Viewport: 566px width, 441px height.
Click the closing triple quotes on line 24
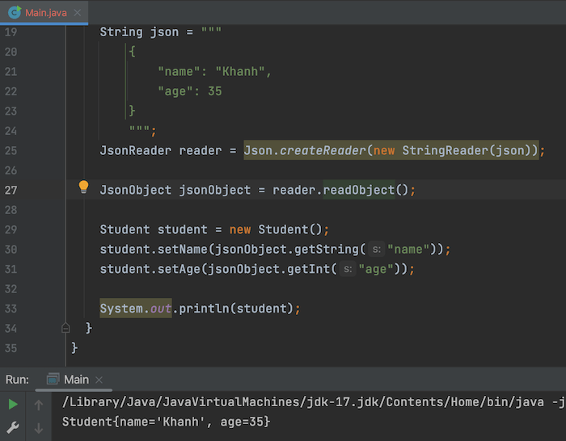(x=139, y=128)
